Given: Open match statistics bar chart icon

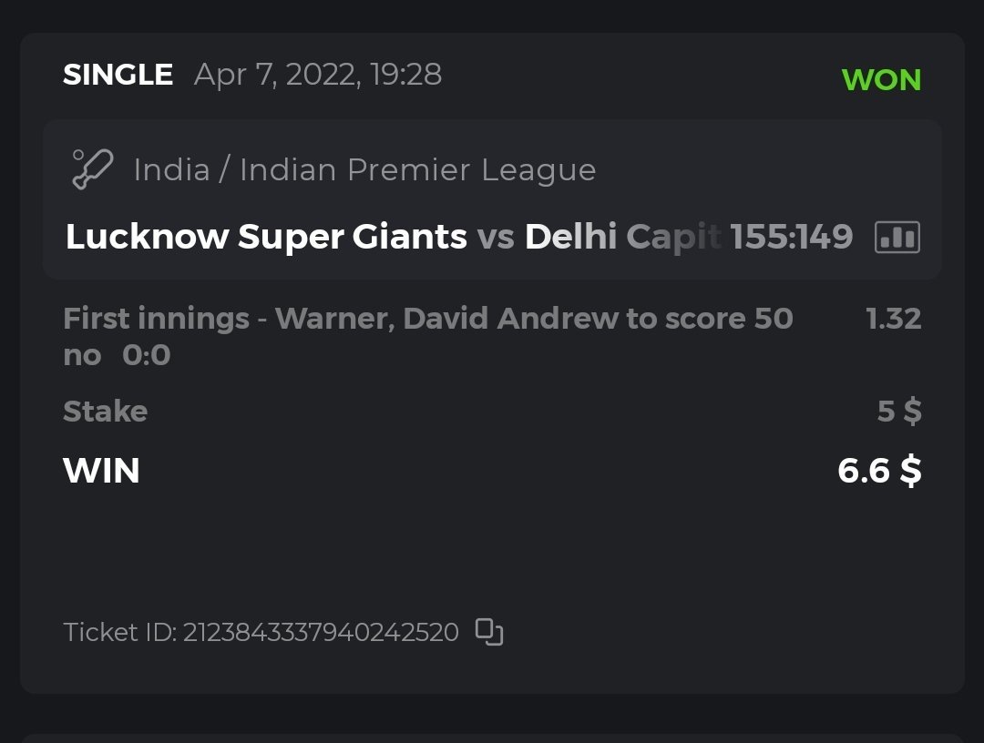Looking at the screenshot, I should [x=897, y=238].
